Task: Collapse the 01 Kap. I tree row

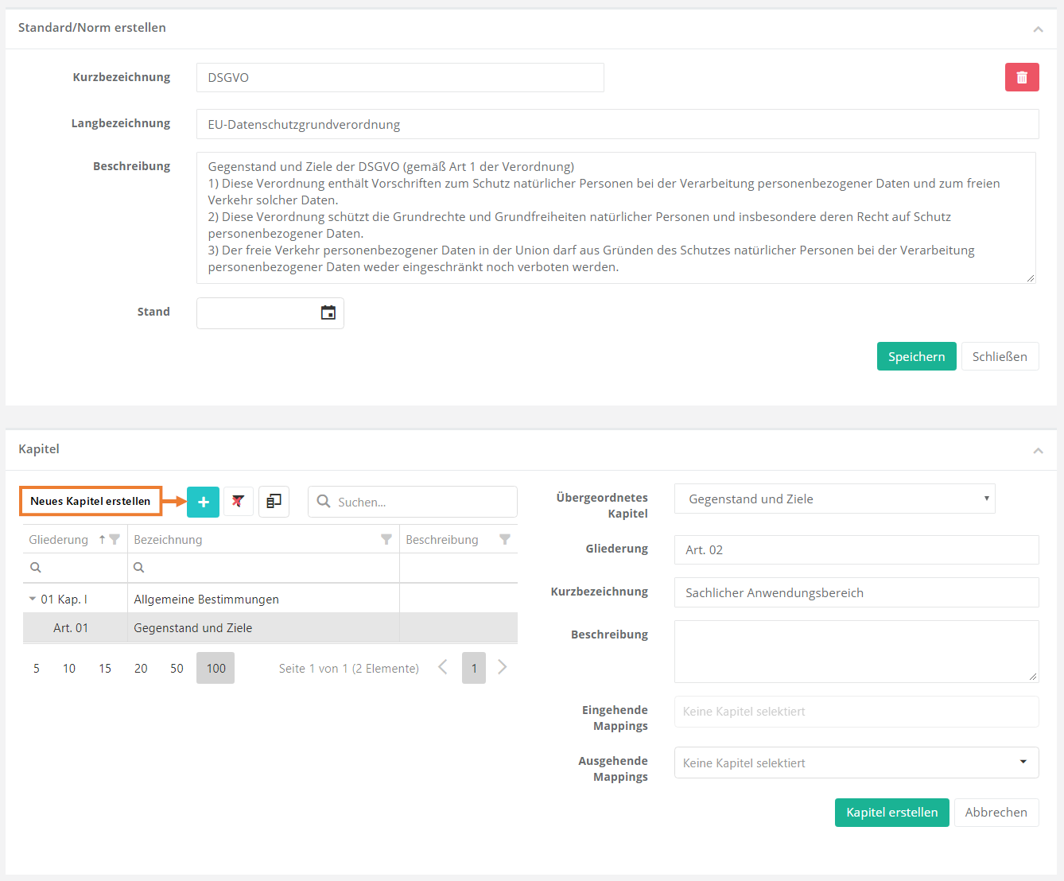Action: tap(33, 599)
